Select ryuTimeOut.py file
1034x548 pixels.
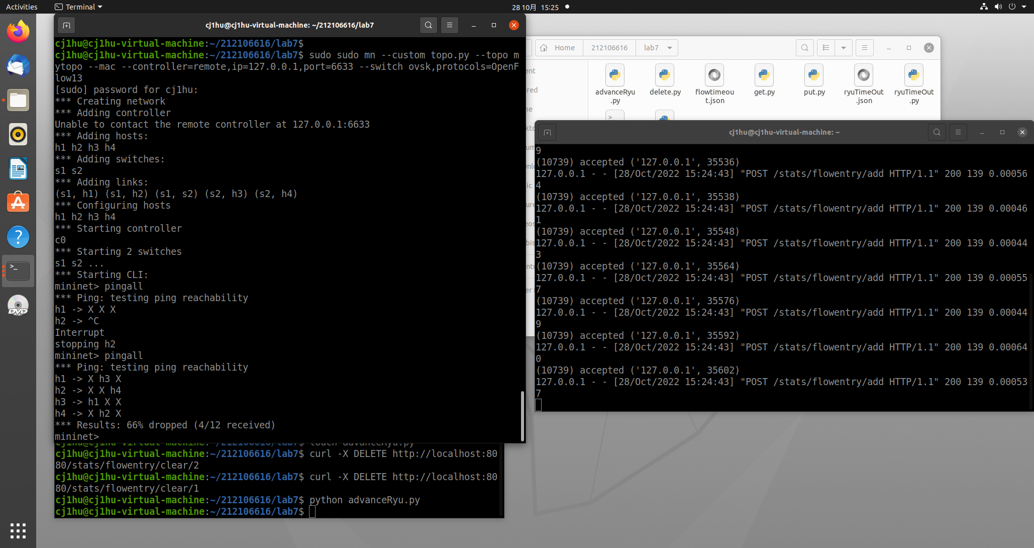tap(914, 84)
